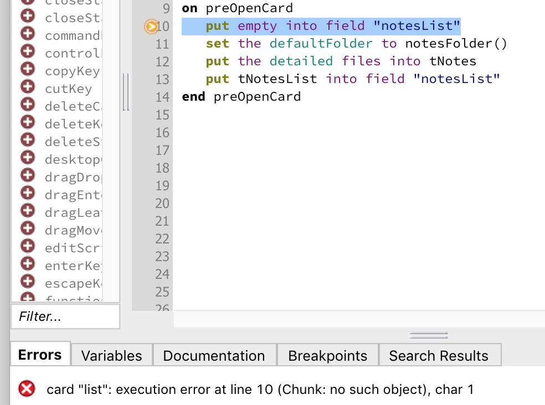
Task: Click plus icon beside deleteS handler
Action: click(x=28, y=140)
